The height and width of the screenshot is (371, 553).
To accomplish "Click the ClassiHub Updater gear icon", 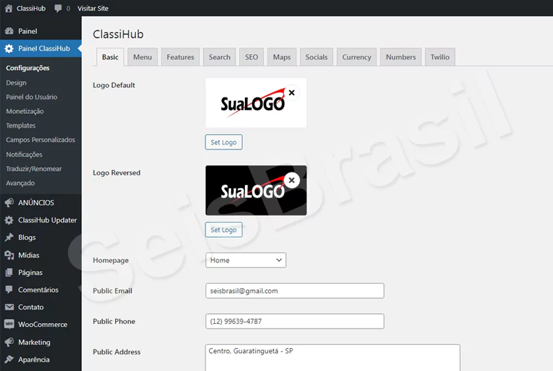I will coord(9,220).
